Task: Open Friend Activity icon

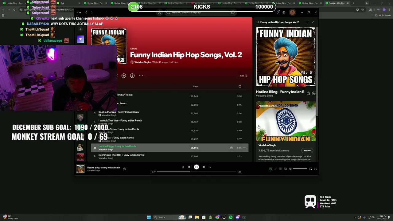Action: click(284, 13)
